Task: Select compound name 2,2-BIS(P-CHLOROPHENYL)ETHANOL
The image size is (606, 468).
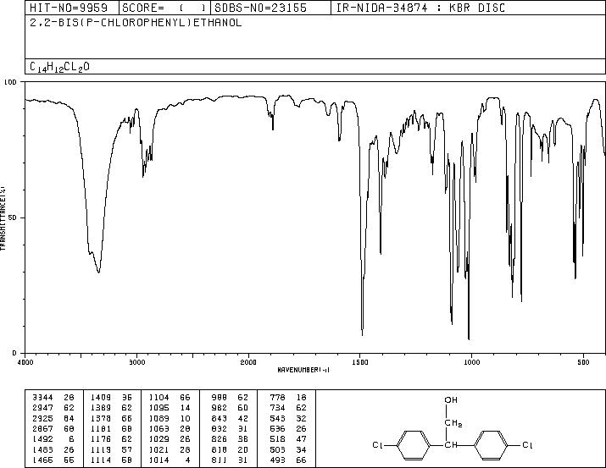Action: click(x=136, y=23)
